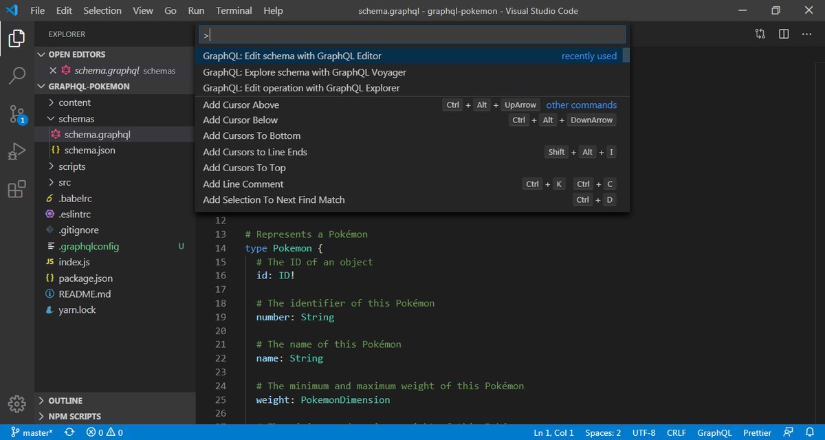Open schema.json file
The height and width of the screenshot is (440, 825).
(115, 150)
